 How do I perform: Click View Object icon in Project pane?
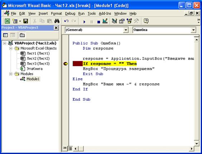tap(13, 35)
